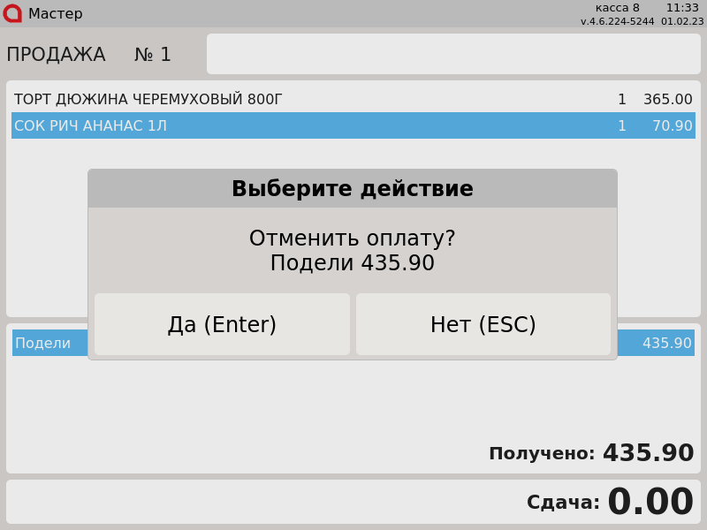Click the Мастер user name in header
This screenshot has height=530, width=707.
tap(55, 14)
